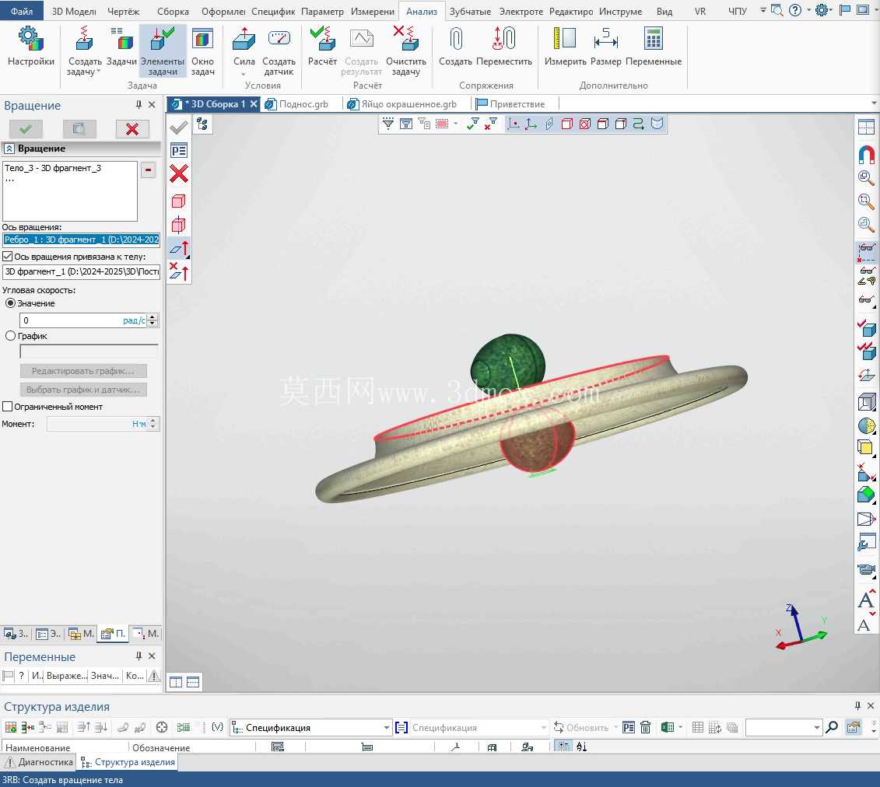The image size is (880, 787).
Task: Click the Ось вращения input field
Action: pyautogui.click(x=82, y=240)
